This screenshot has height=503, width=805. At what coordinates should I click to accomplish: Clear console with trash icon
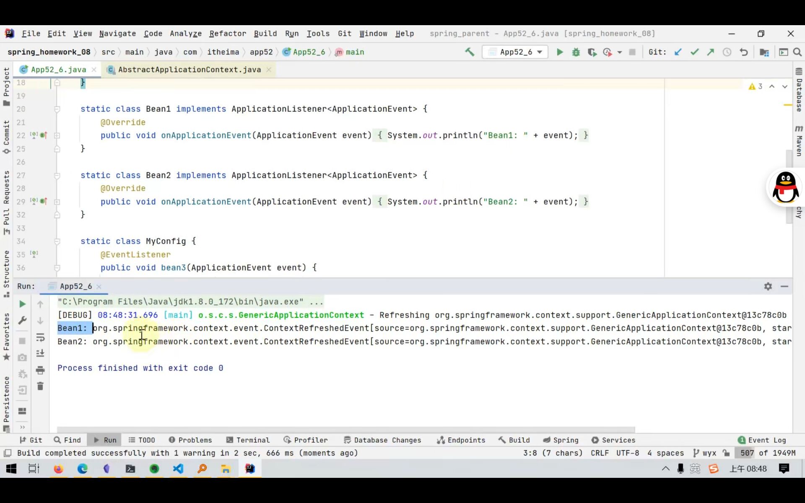pyautogui.click(x=40, y=386)
